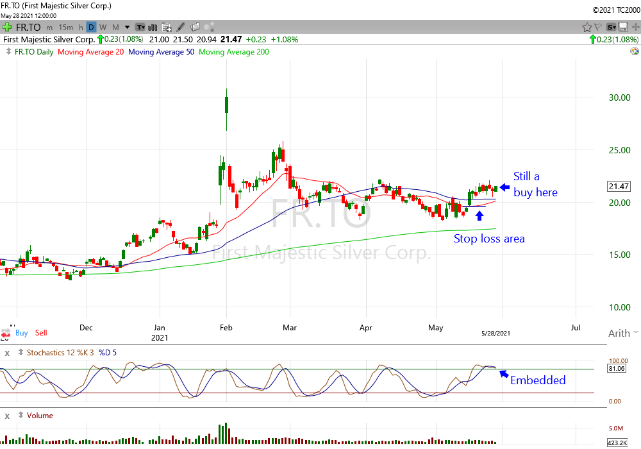Edit the Moving Average 20 indicator label
Image resolution: width=641 pixels, height=449 pixels.
pos(91,52)
